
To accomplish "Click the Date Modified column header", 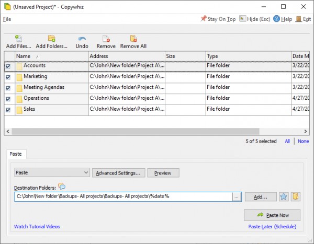I will [x=300, y=56].
